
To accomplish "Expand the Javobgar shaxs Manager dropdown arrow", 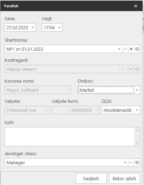I will tap(125, 162).
